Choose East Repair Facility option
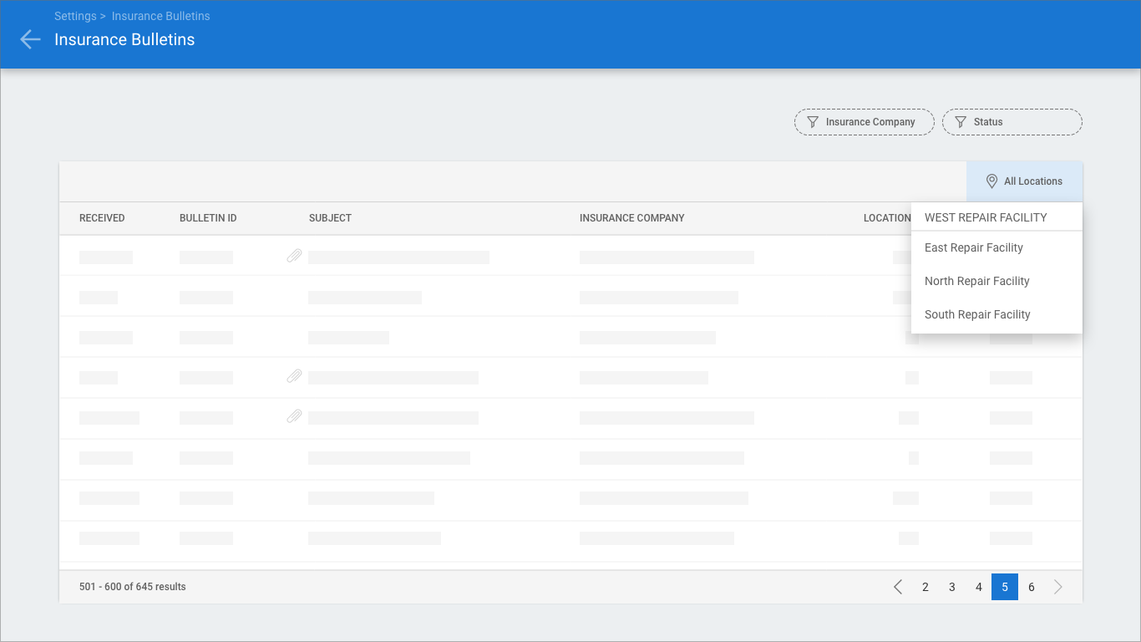Image resolution: width=1141 pixels, height=642 pixels. tap(974, 247)
